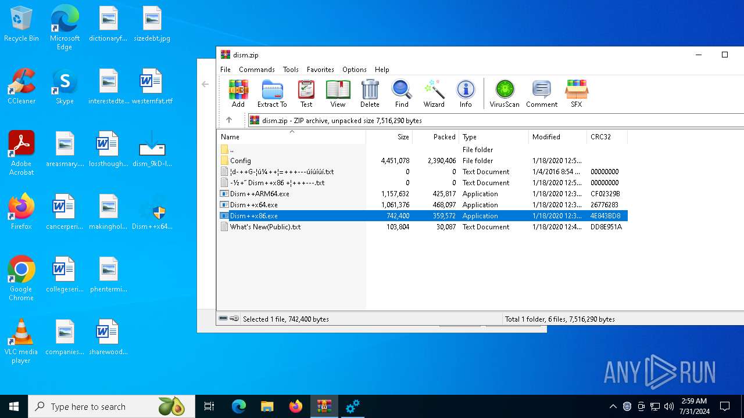The width and height of the screenshot is (744, 418).
Task: Sort by CRC32 column header
Action: 607,137
